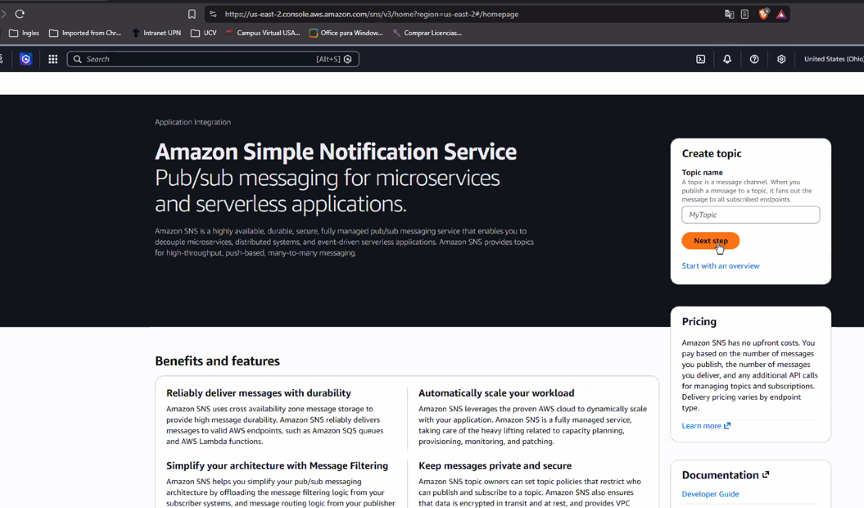Focus the AWS console Search box

tap(213, 59)
